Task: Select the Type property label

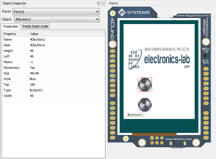Action: pos(7,90)
